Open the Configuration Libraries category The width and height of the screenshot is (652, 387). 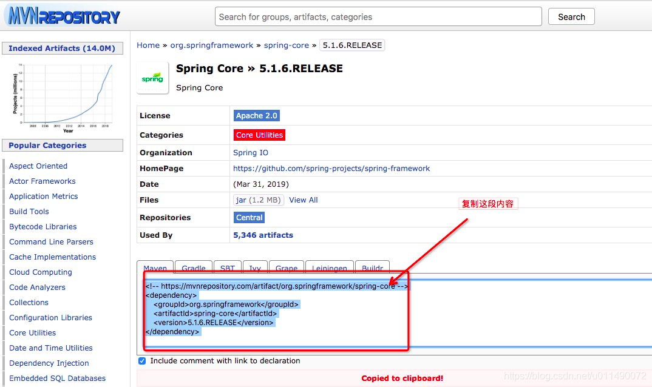click(x=51, y=318)
